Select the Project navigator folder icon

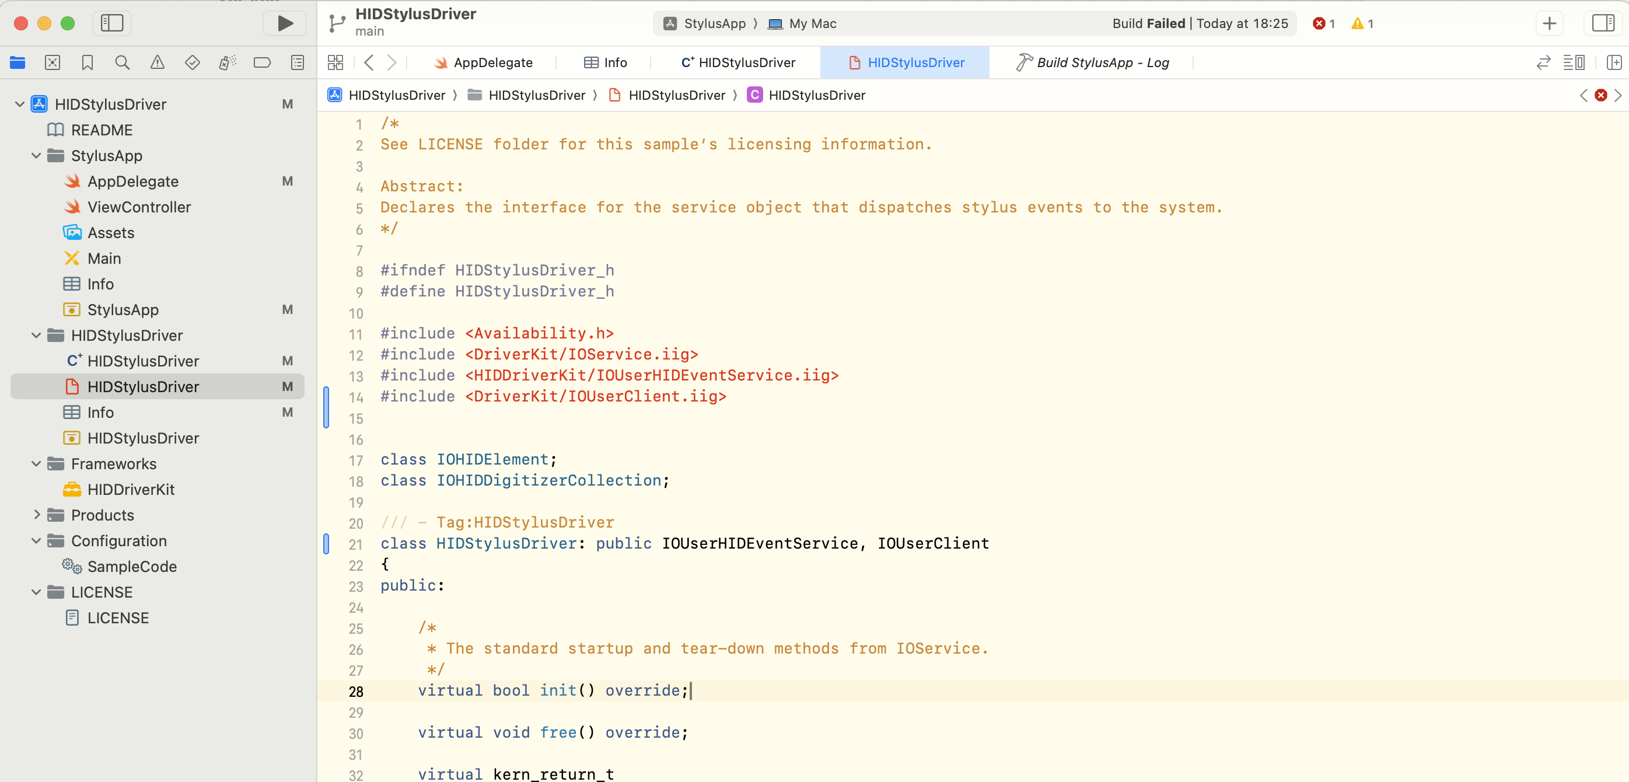(x=18, y=62)
